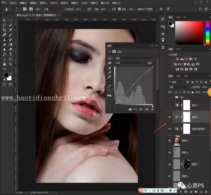Click foreground color swatch in toolbox
This screenshot has height=195, width=211.
[6, 75]
